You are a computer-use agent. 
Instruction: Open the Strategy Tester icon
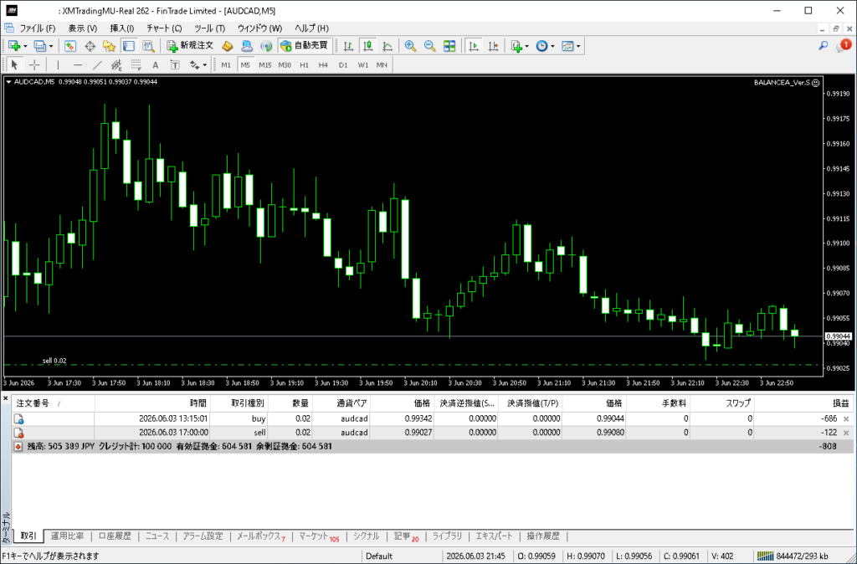click(x=148, y=47)
